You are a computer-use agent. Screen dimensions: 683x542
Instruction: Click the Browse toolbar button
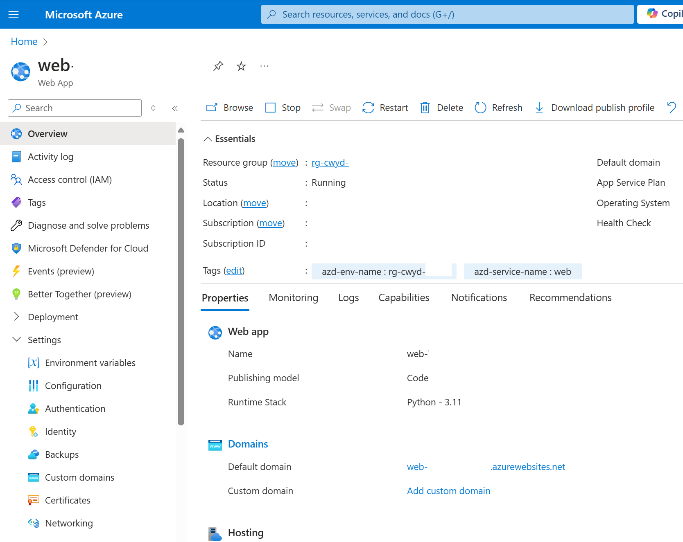[x=229, y=108]
